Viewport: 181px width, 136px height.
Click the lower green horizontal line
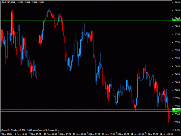[x=86, y=111]
